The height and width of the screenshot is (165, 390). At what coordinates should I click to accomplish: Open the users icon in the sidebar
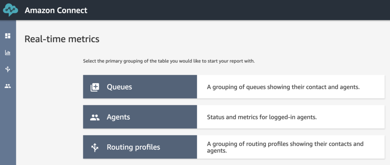click(x=8, y=86)
